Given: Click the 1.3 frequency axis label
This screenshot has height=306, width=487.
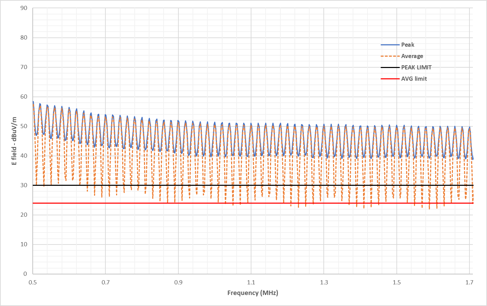Looking at the screenshot, I should pos(324,282).
